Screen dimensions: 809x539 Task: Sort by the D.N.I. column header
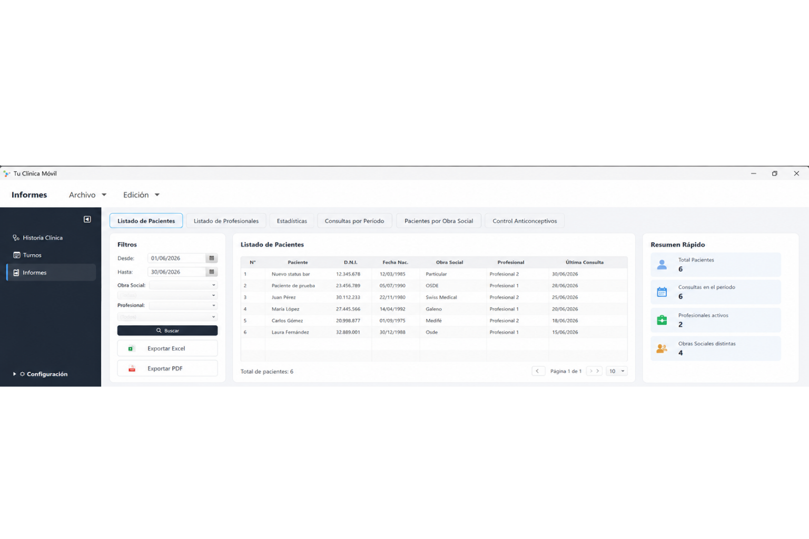pos(351,262)
